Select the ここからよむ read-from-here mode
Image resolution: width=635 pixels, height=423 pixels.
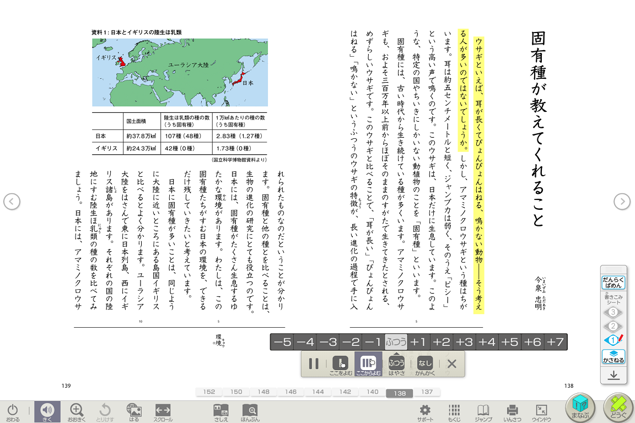tap(369, 364)
